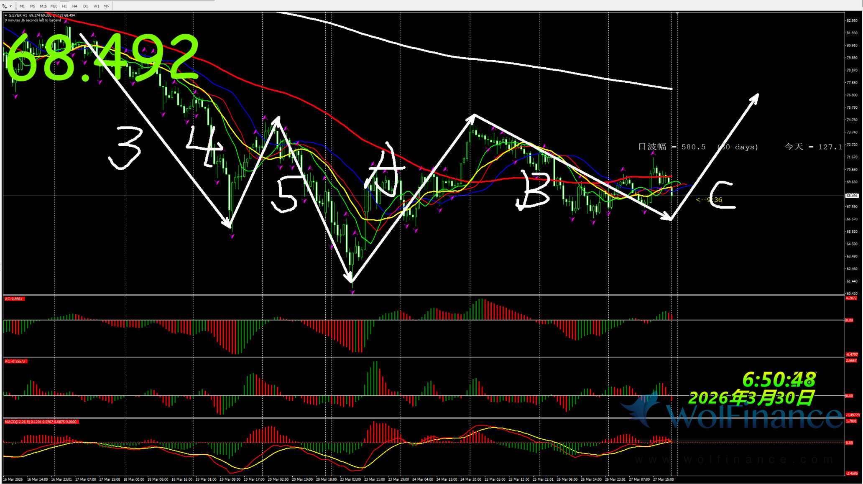
Task: Toggle the active H1 timeframe button
Action: 64,6
